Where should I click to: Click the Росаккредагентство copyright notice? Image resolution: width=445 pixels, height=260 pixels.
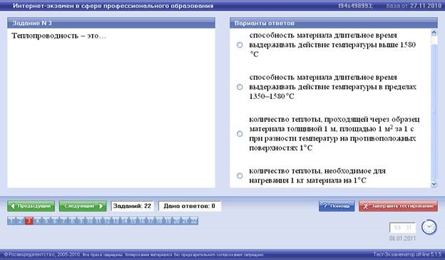click(135, 254)
